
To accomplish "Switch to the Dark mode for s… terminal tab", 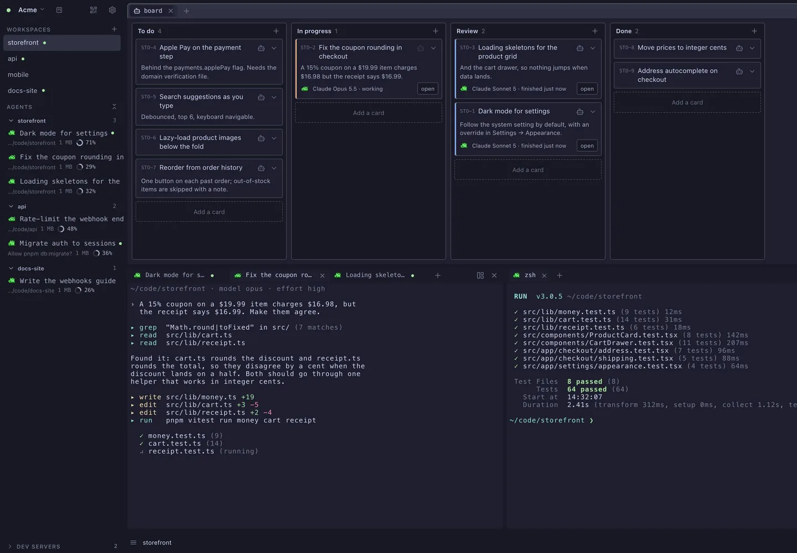I will (174, 275).
